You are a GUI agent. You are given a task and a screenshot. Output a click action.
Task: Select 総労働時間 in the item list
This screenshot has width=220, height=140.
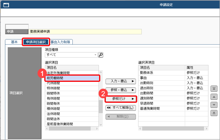click(72, 78)
